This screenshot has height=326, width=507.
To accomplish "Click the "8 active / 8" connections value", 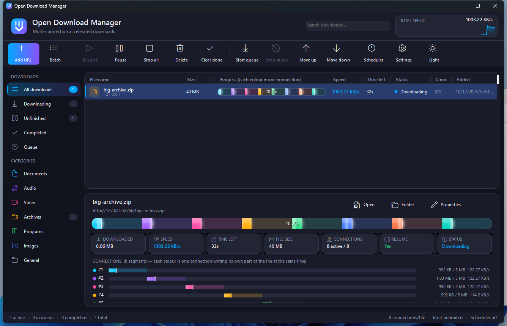I will (x=338, y=246).
